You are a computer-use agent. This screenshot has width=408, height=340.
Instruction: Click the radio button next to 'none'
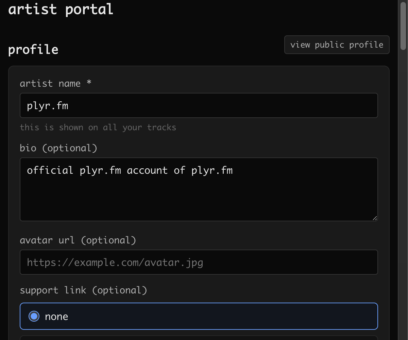coord(34,316)
